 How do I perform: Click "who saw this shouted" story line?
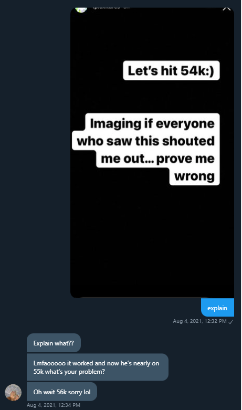(x=145, y=141)
